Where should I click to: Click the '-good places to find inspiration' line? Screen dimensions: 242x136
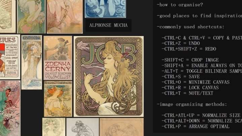(199, 16)
